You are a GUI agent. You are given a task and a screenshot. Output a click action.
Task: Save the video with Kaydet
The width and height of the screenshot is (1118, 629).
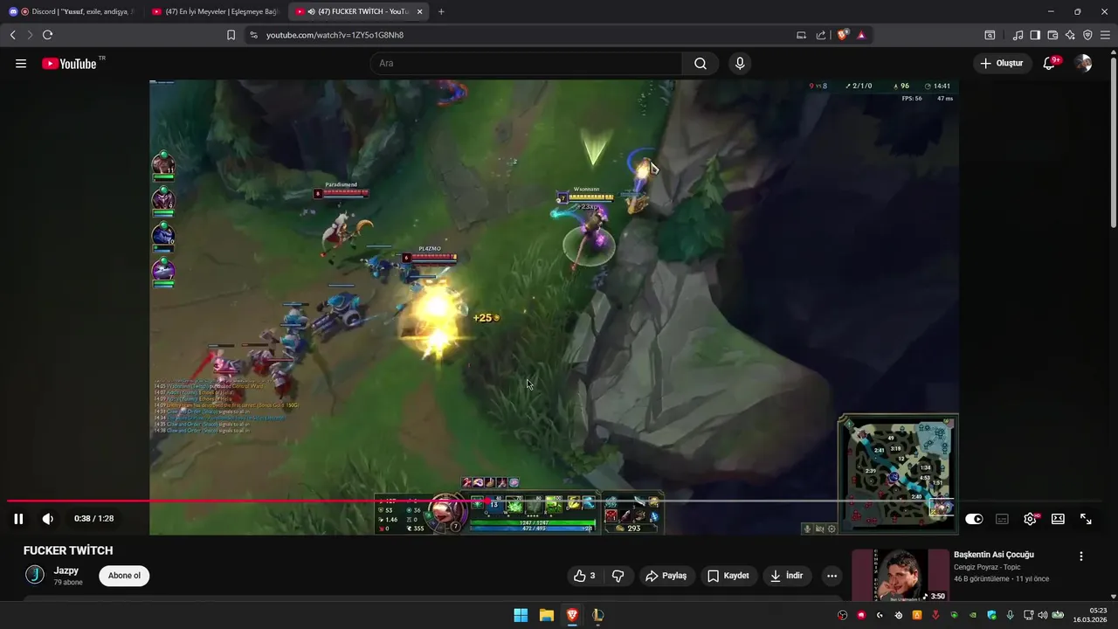point(728,576)
